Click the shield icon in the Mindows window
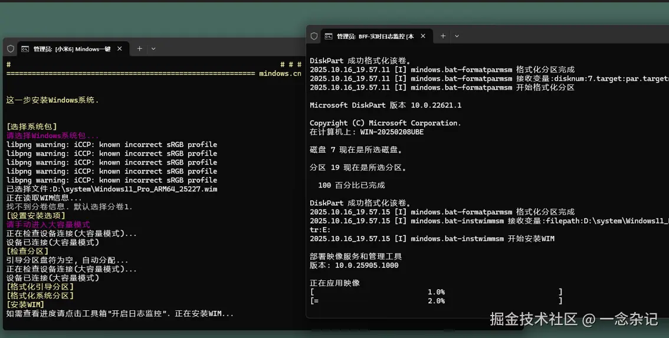Viewport: 669px width, 338px height. (x=11, y=48)
